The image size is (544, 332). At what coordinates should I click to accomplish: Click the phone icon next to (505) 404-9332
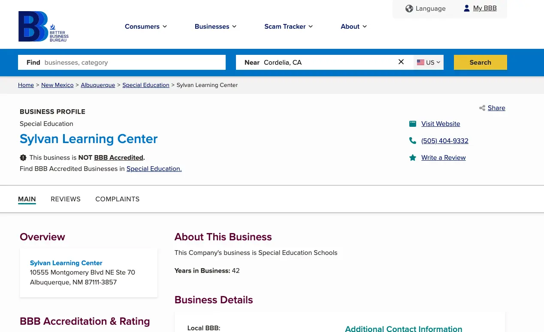413,141
